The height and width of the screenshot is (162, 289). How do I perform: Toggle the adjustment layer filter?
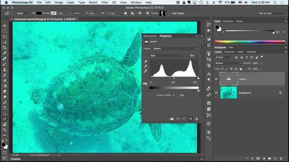pos(242,58)
